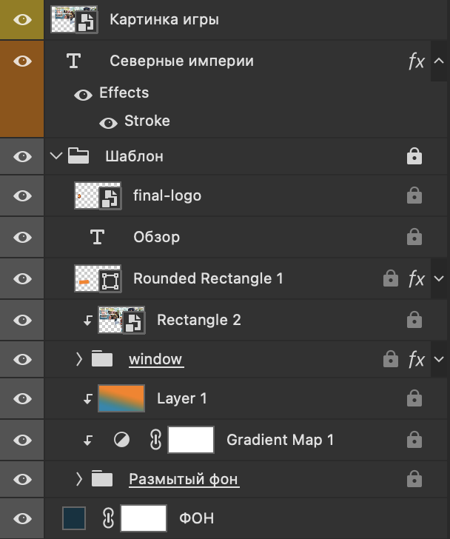This screenshot has width=450, height=539.
Task: Expand the Размытый фон group
Action: (x=78, y=480)
